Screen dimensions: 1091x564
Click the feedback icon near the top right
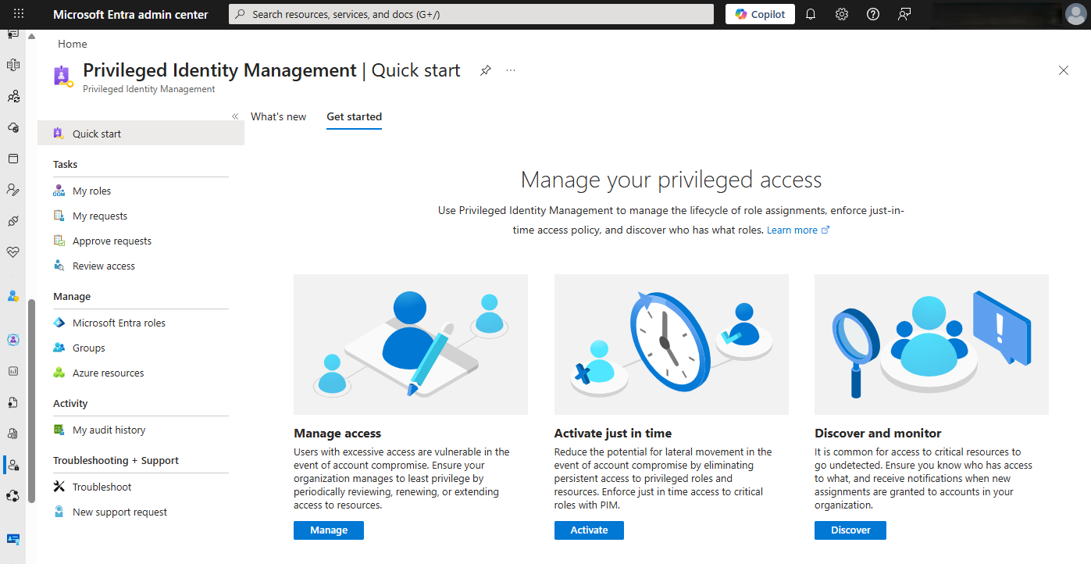[x=904, y=13]
